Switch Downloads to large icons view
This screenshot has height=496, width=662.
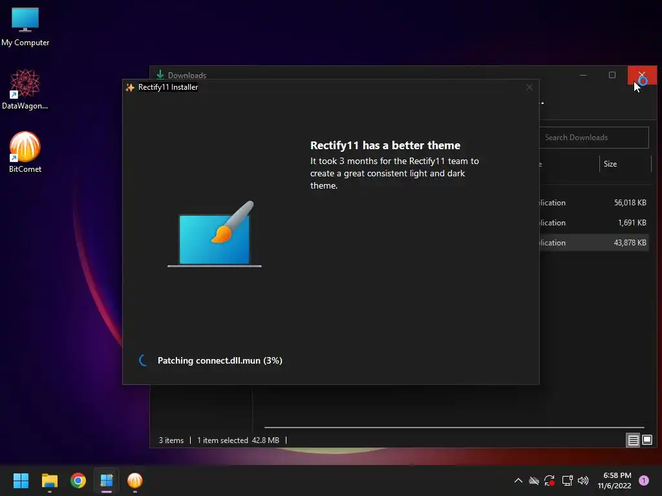click(646, 440)
